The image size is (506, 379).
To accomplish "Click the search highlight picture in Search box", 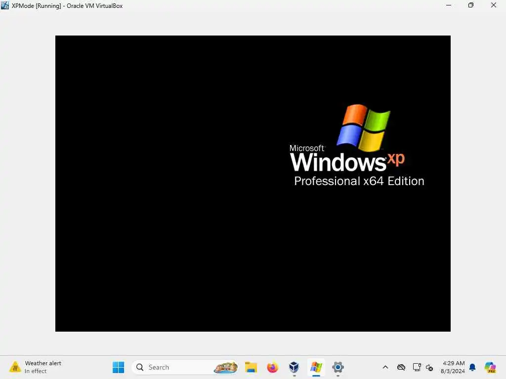I will coord(225,367).
